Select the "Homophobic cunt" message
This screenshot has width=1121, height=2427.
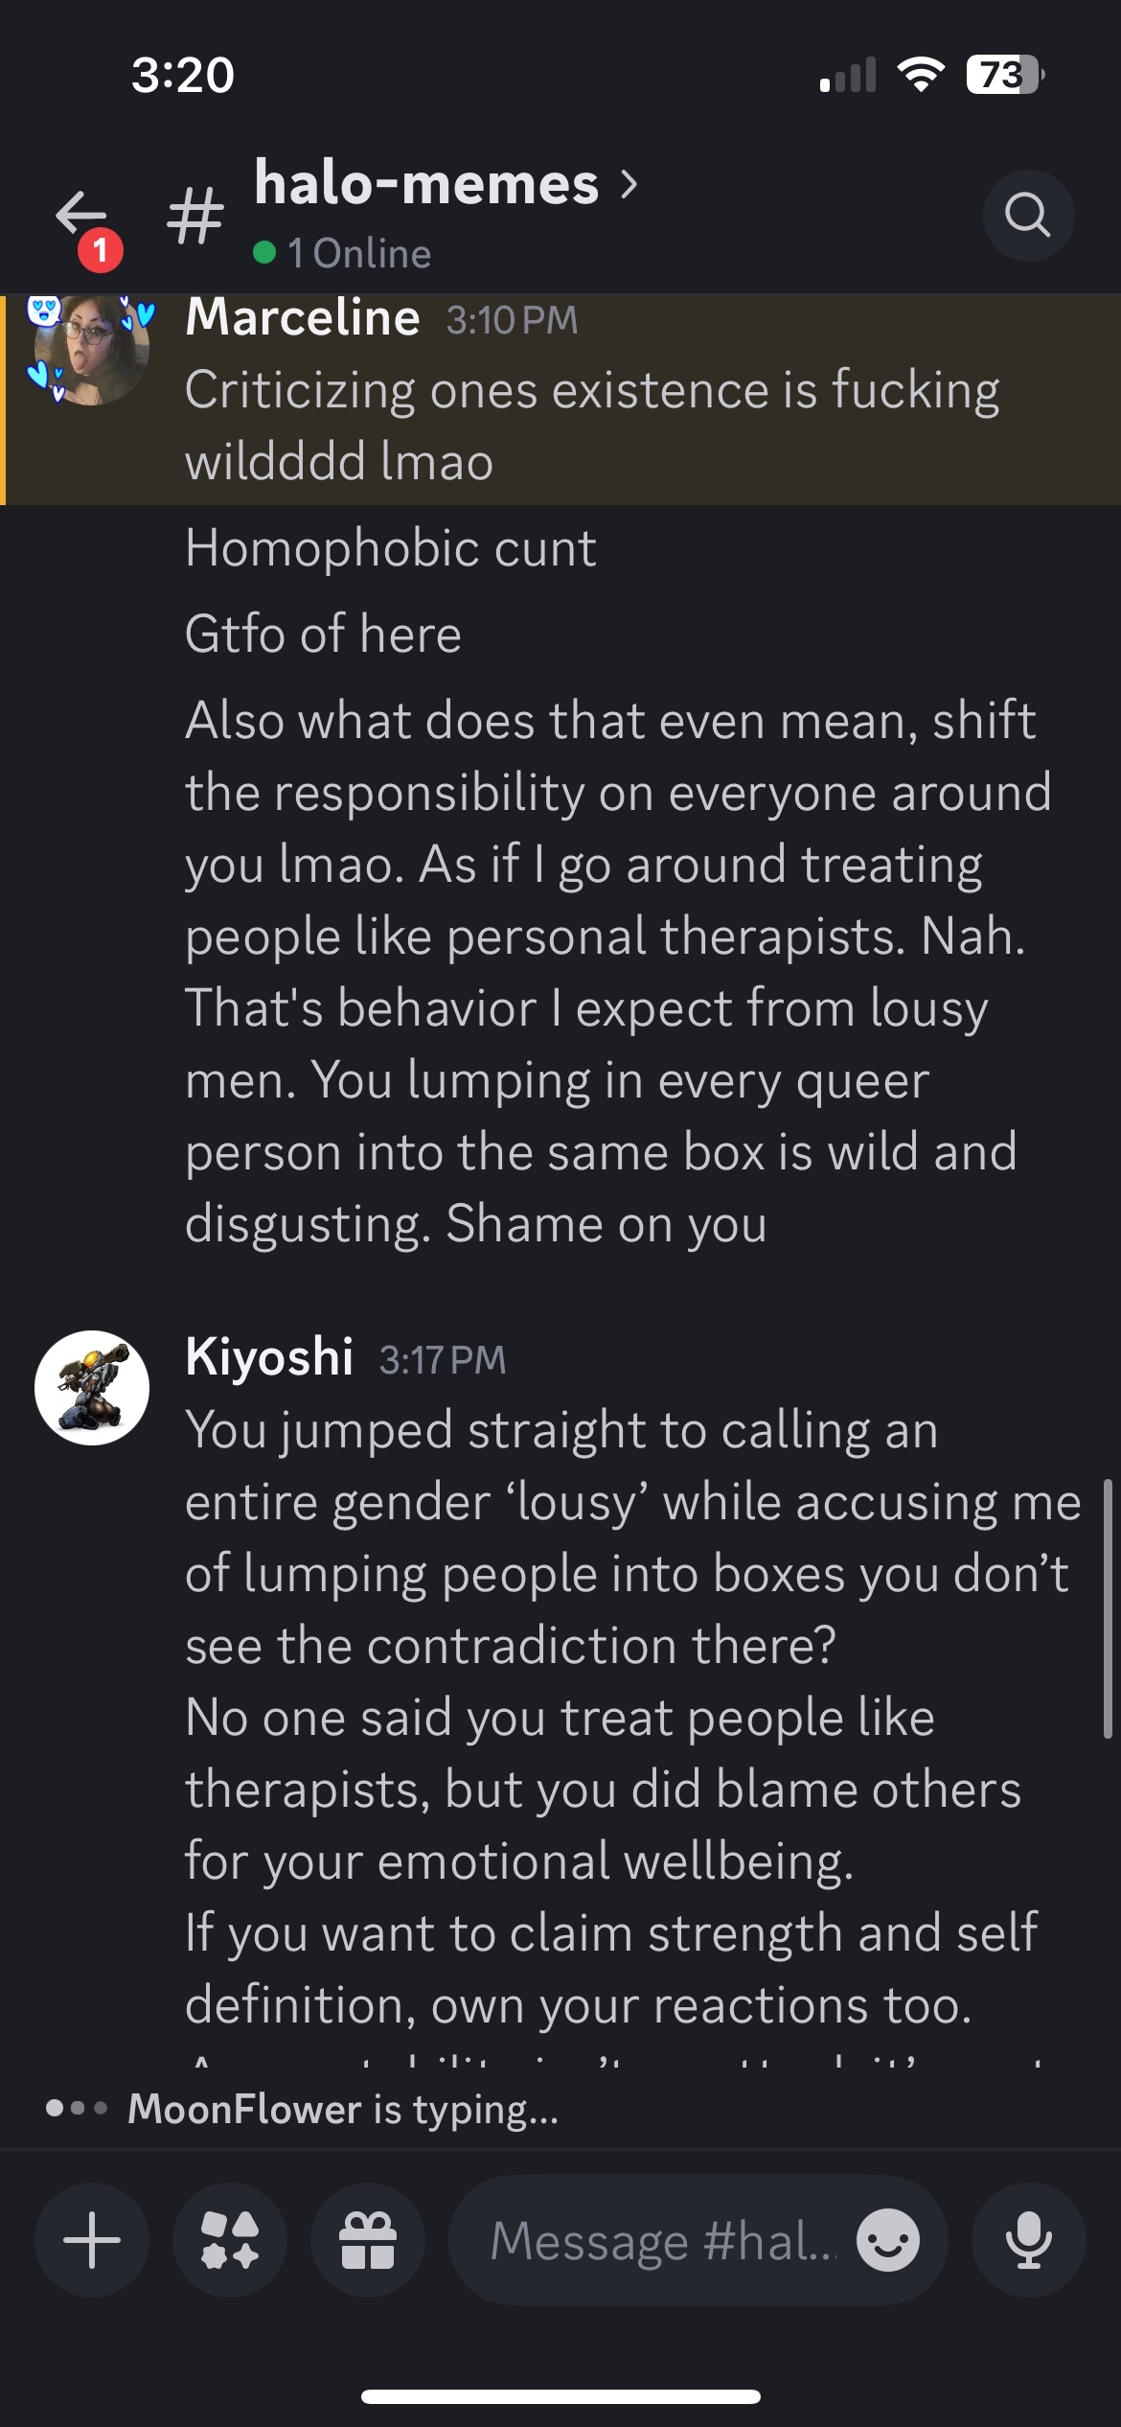click(x=390, y=548)
